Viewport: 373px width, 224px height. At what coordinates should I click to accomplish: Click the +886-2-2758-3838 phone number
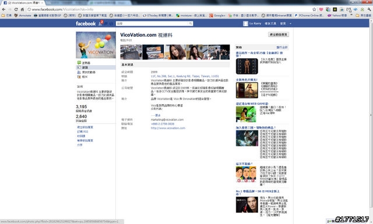coord(163,124)
